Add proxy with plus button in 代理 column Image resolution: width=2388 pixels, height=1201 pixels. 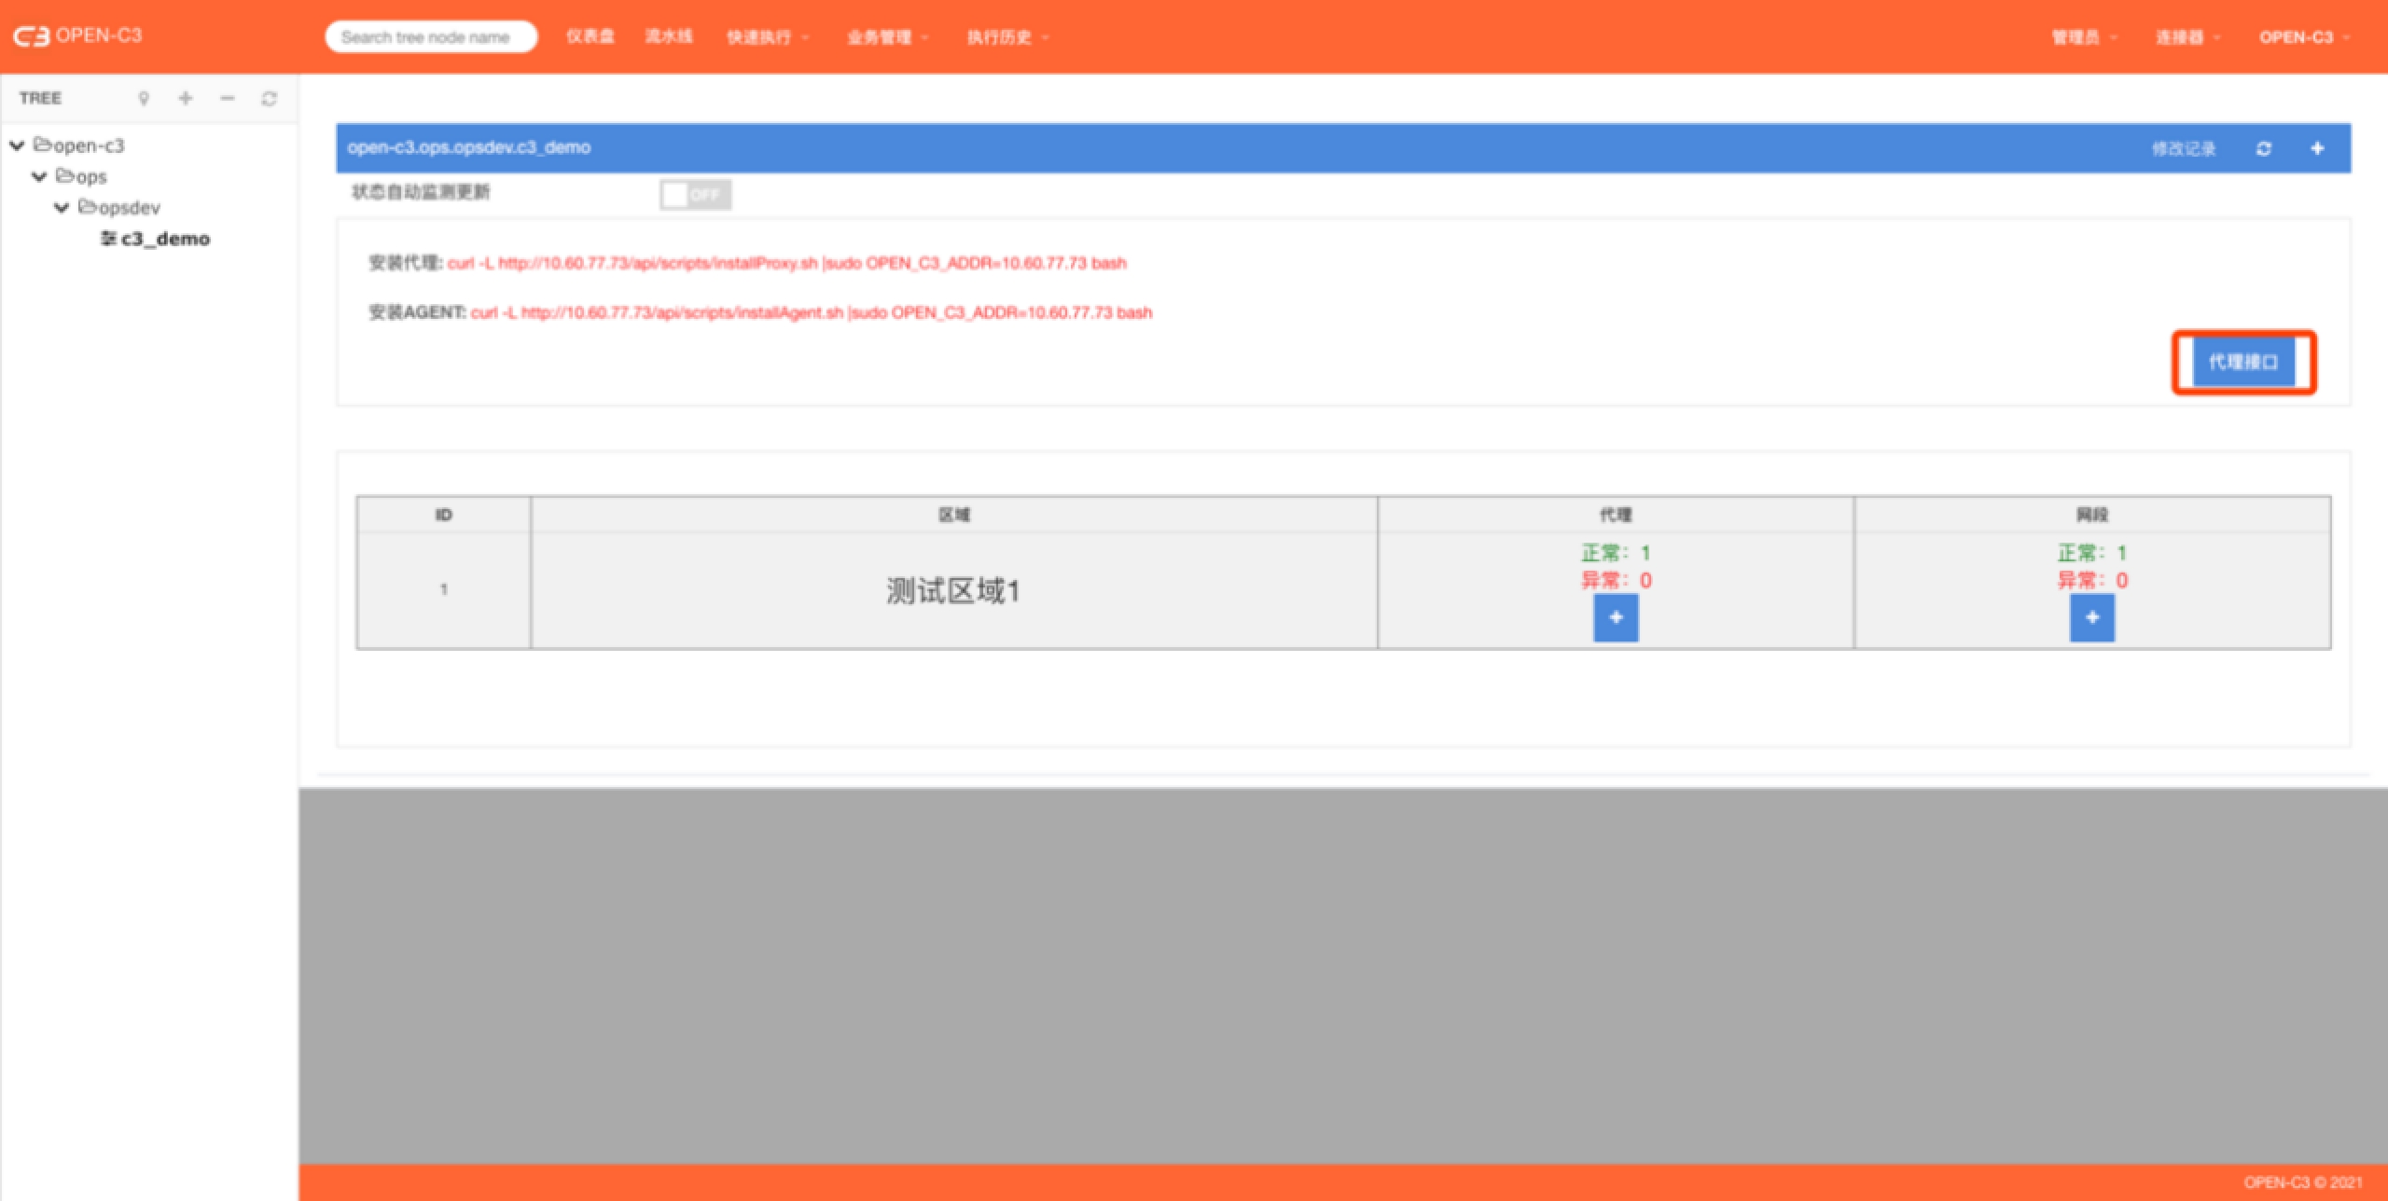tap(1616, 618)
